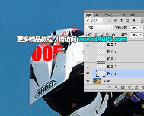Switch to the 动作 tab
144x116 pixels.
coord(132,15)
